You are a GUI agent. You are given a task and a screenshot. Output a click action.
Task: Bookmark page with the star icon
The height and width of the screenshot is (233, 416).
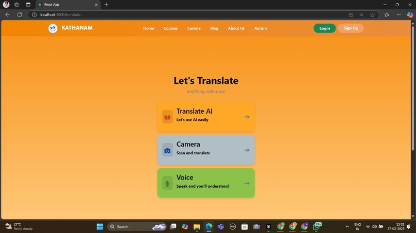coord(373,15)
